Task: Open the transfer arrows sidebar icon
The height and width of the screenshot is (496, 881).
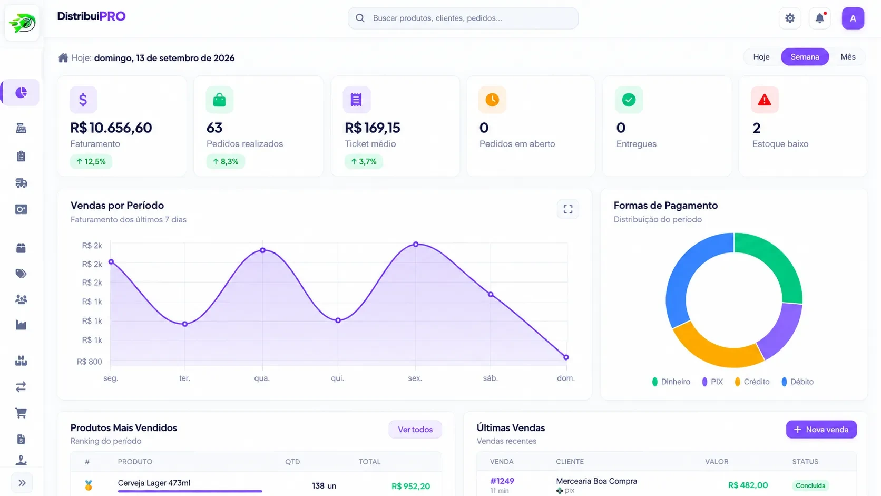Action: [x=21, y=387]
